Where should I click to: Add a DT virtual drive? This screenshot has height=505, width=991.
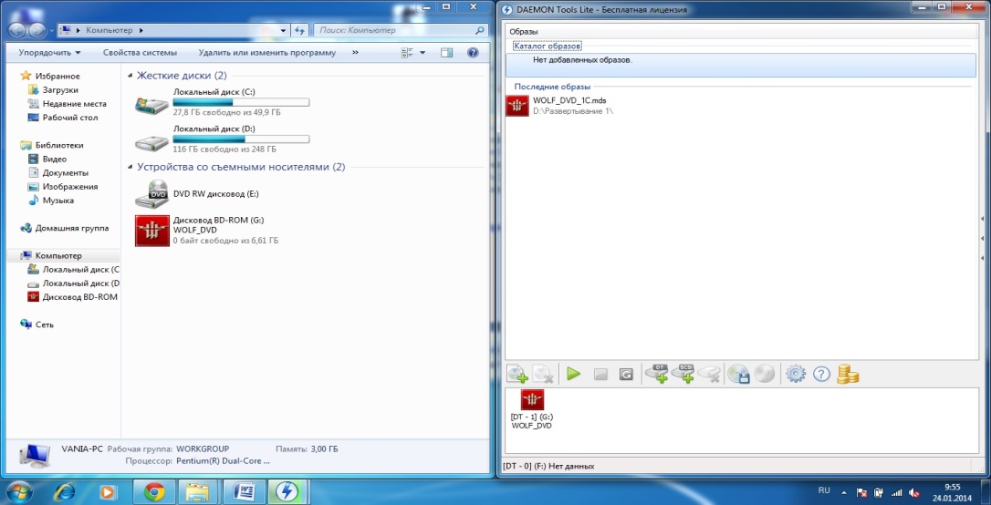point(657,375)
